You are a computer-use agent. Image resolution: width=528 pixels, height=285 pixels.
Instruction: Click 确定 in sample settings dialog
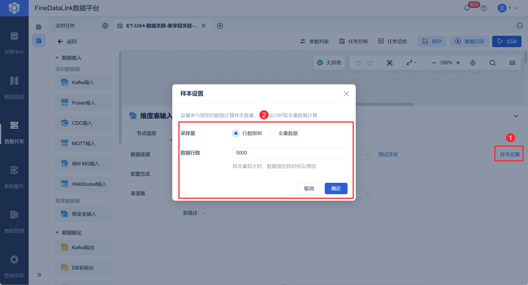336,189
